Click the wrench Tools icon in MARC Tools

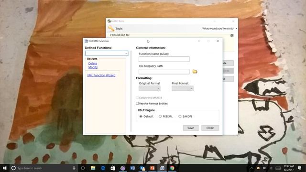[111, 29]
